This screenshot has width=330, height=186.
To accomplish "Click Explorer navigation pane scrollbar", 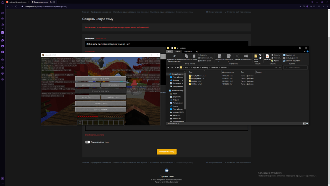I will 185,91.
